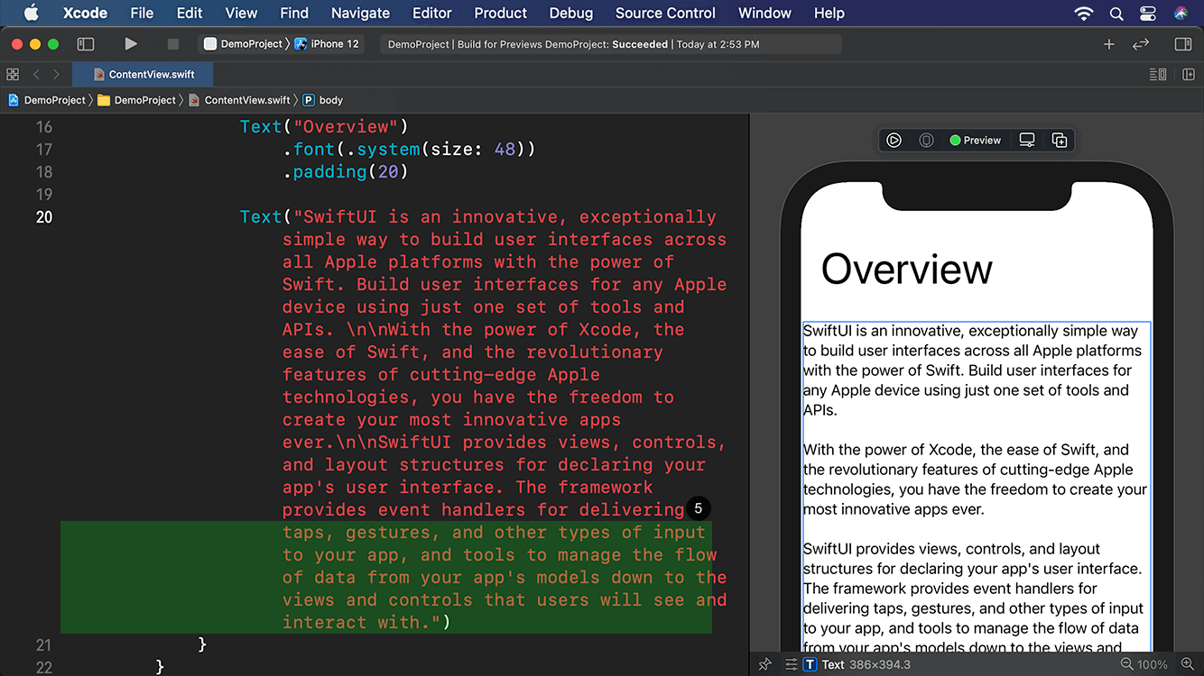Click line number 21 in gutter
This screenshot has height=676, width=1204.
click(43, 645)
